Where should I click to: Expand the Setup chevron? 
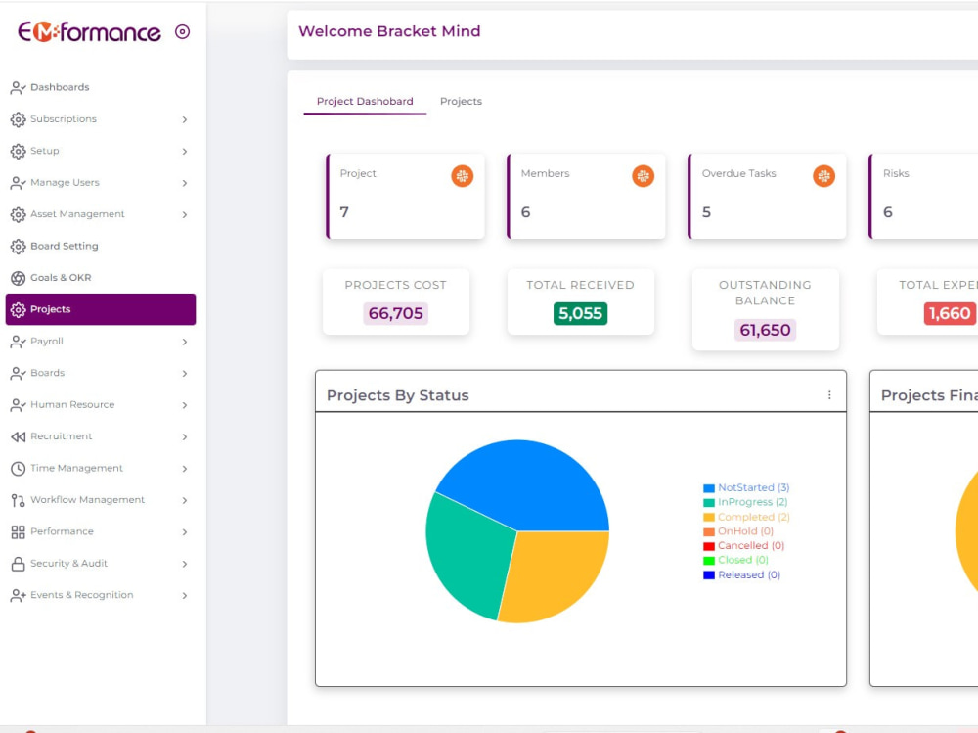[x=185, y=151]
